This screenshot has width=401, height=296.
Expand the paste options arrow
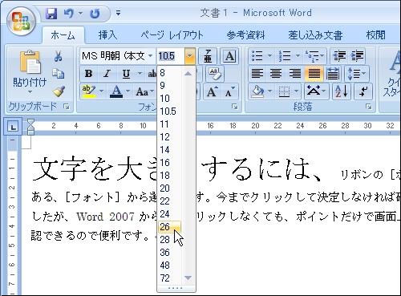pos(30,92)
